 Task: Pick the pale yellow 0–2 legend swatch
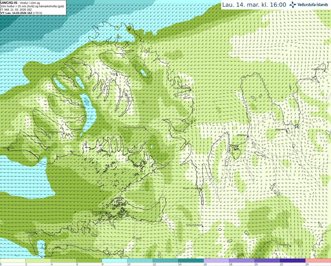point(13,261)
